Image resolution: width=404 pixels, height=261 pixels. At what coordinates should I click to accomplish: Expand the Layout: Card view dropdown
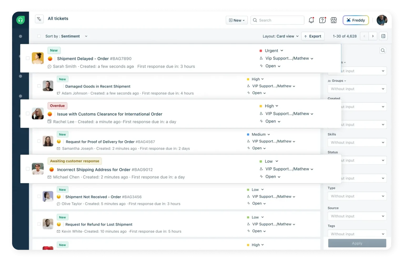point(280,36)
